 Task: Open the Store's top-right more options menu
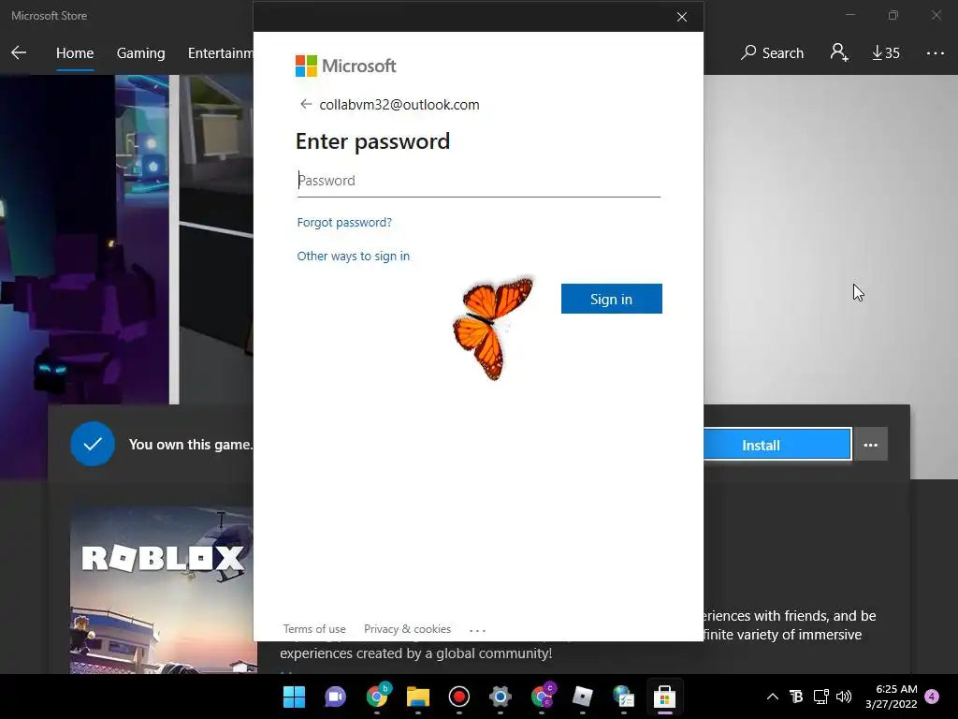(935, 53)
